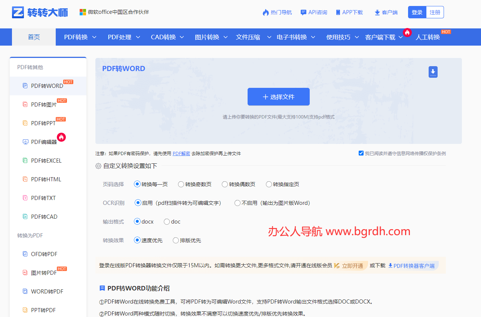
Task: Click the 转转大师 logo icon
Action: 18,12
